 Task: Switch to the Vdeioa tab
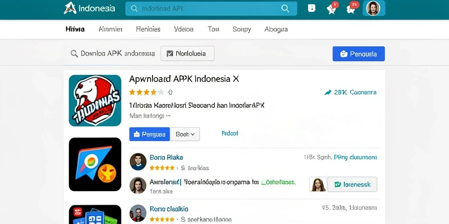tap(184, 29)
